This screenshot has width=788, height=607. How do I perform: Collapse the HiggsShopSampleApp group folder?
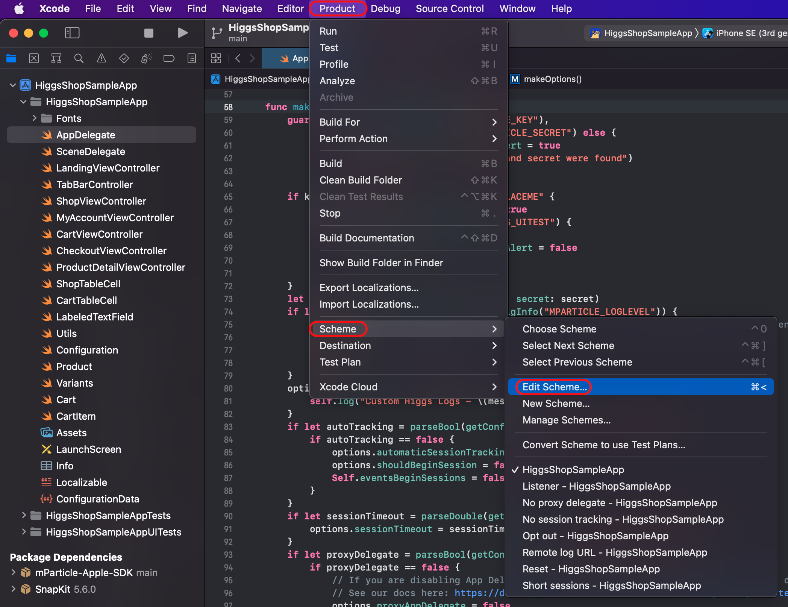tap(23, 102)
